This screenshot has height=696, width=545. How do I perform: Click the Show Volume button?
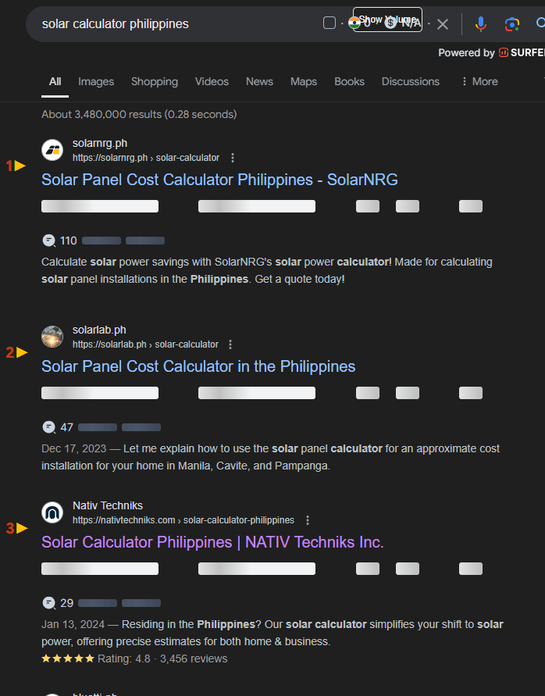(x=386, y=18)
